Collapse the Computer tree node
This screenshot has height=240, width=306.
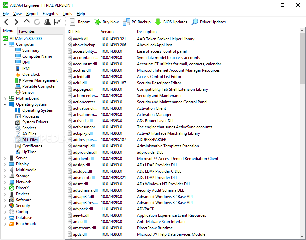click(x=5, y=44)
